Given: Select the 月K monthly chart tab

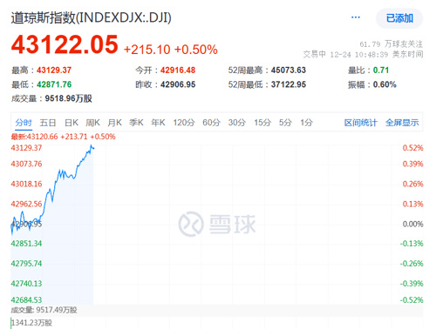Looking at the screenshot, I should [114, 123].
